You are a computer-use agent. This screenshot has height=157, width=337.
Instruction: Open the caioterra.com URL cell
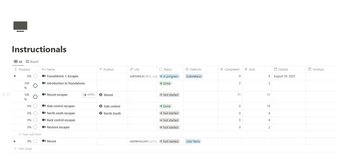coord(143,141)
